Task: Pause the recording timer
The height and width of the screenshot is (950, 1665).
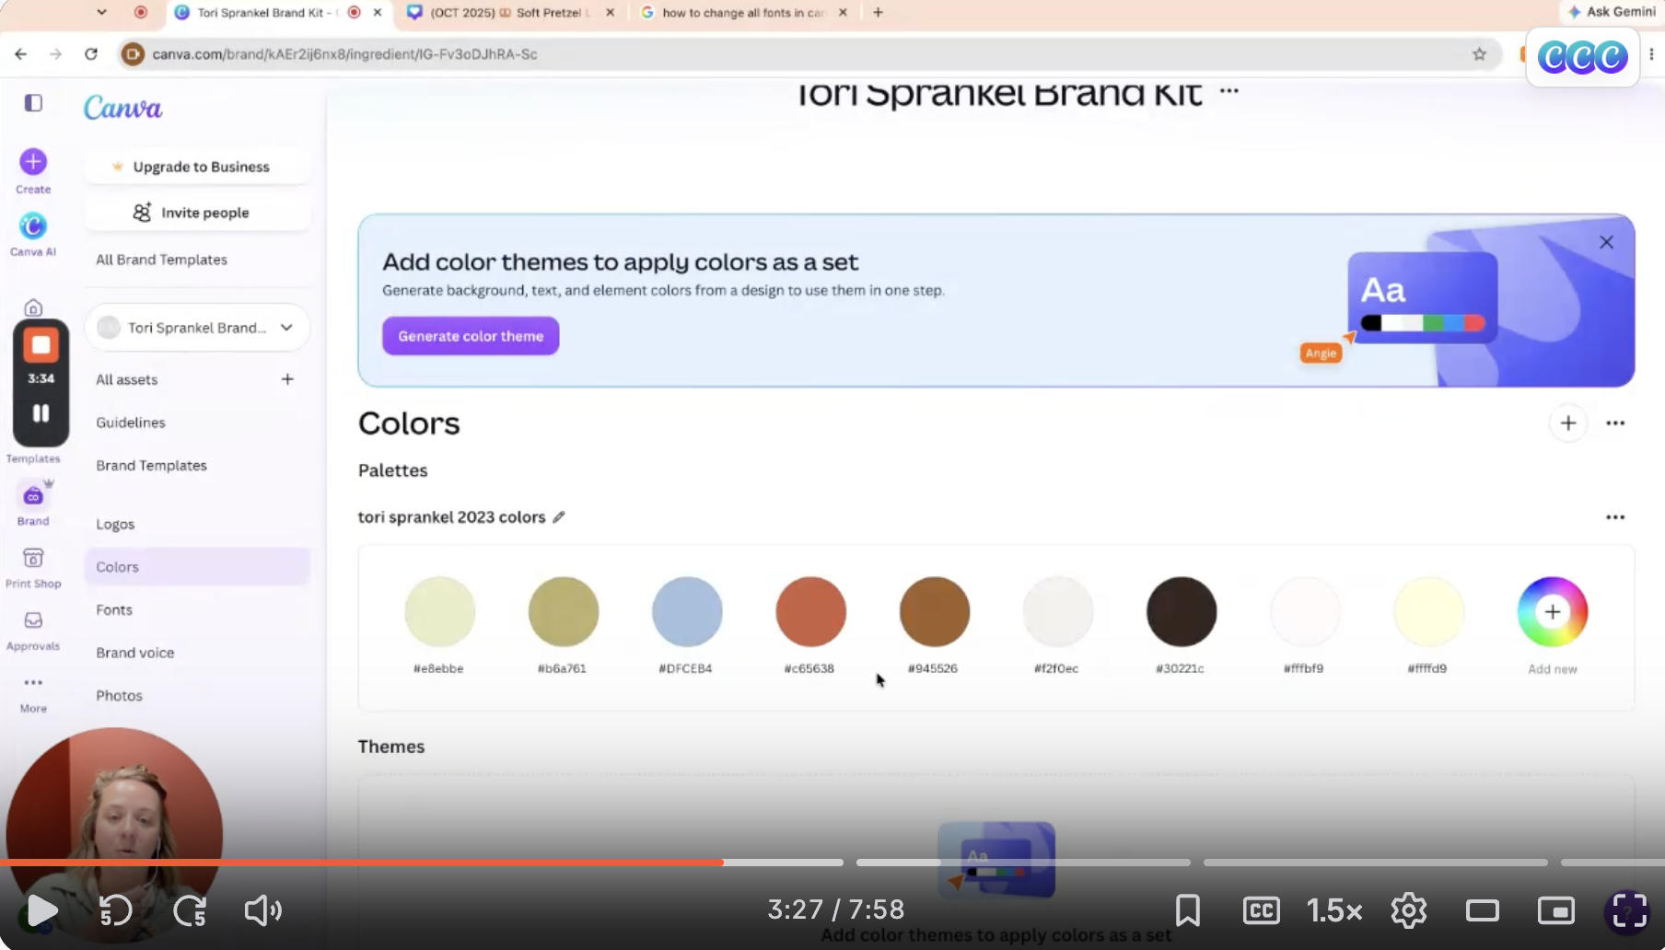Action: (x=41, y=413)
